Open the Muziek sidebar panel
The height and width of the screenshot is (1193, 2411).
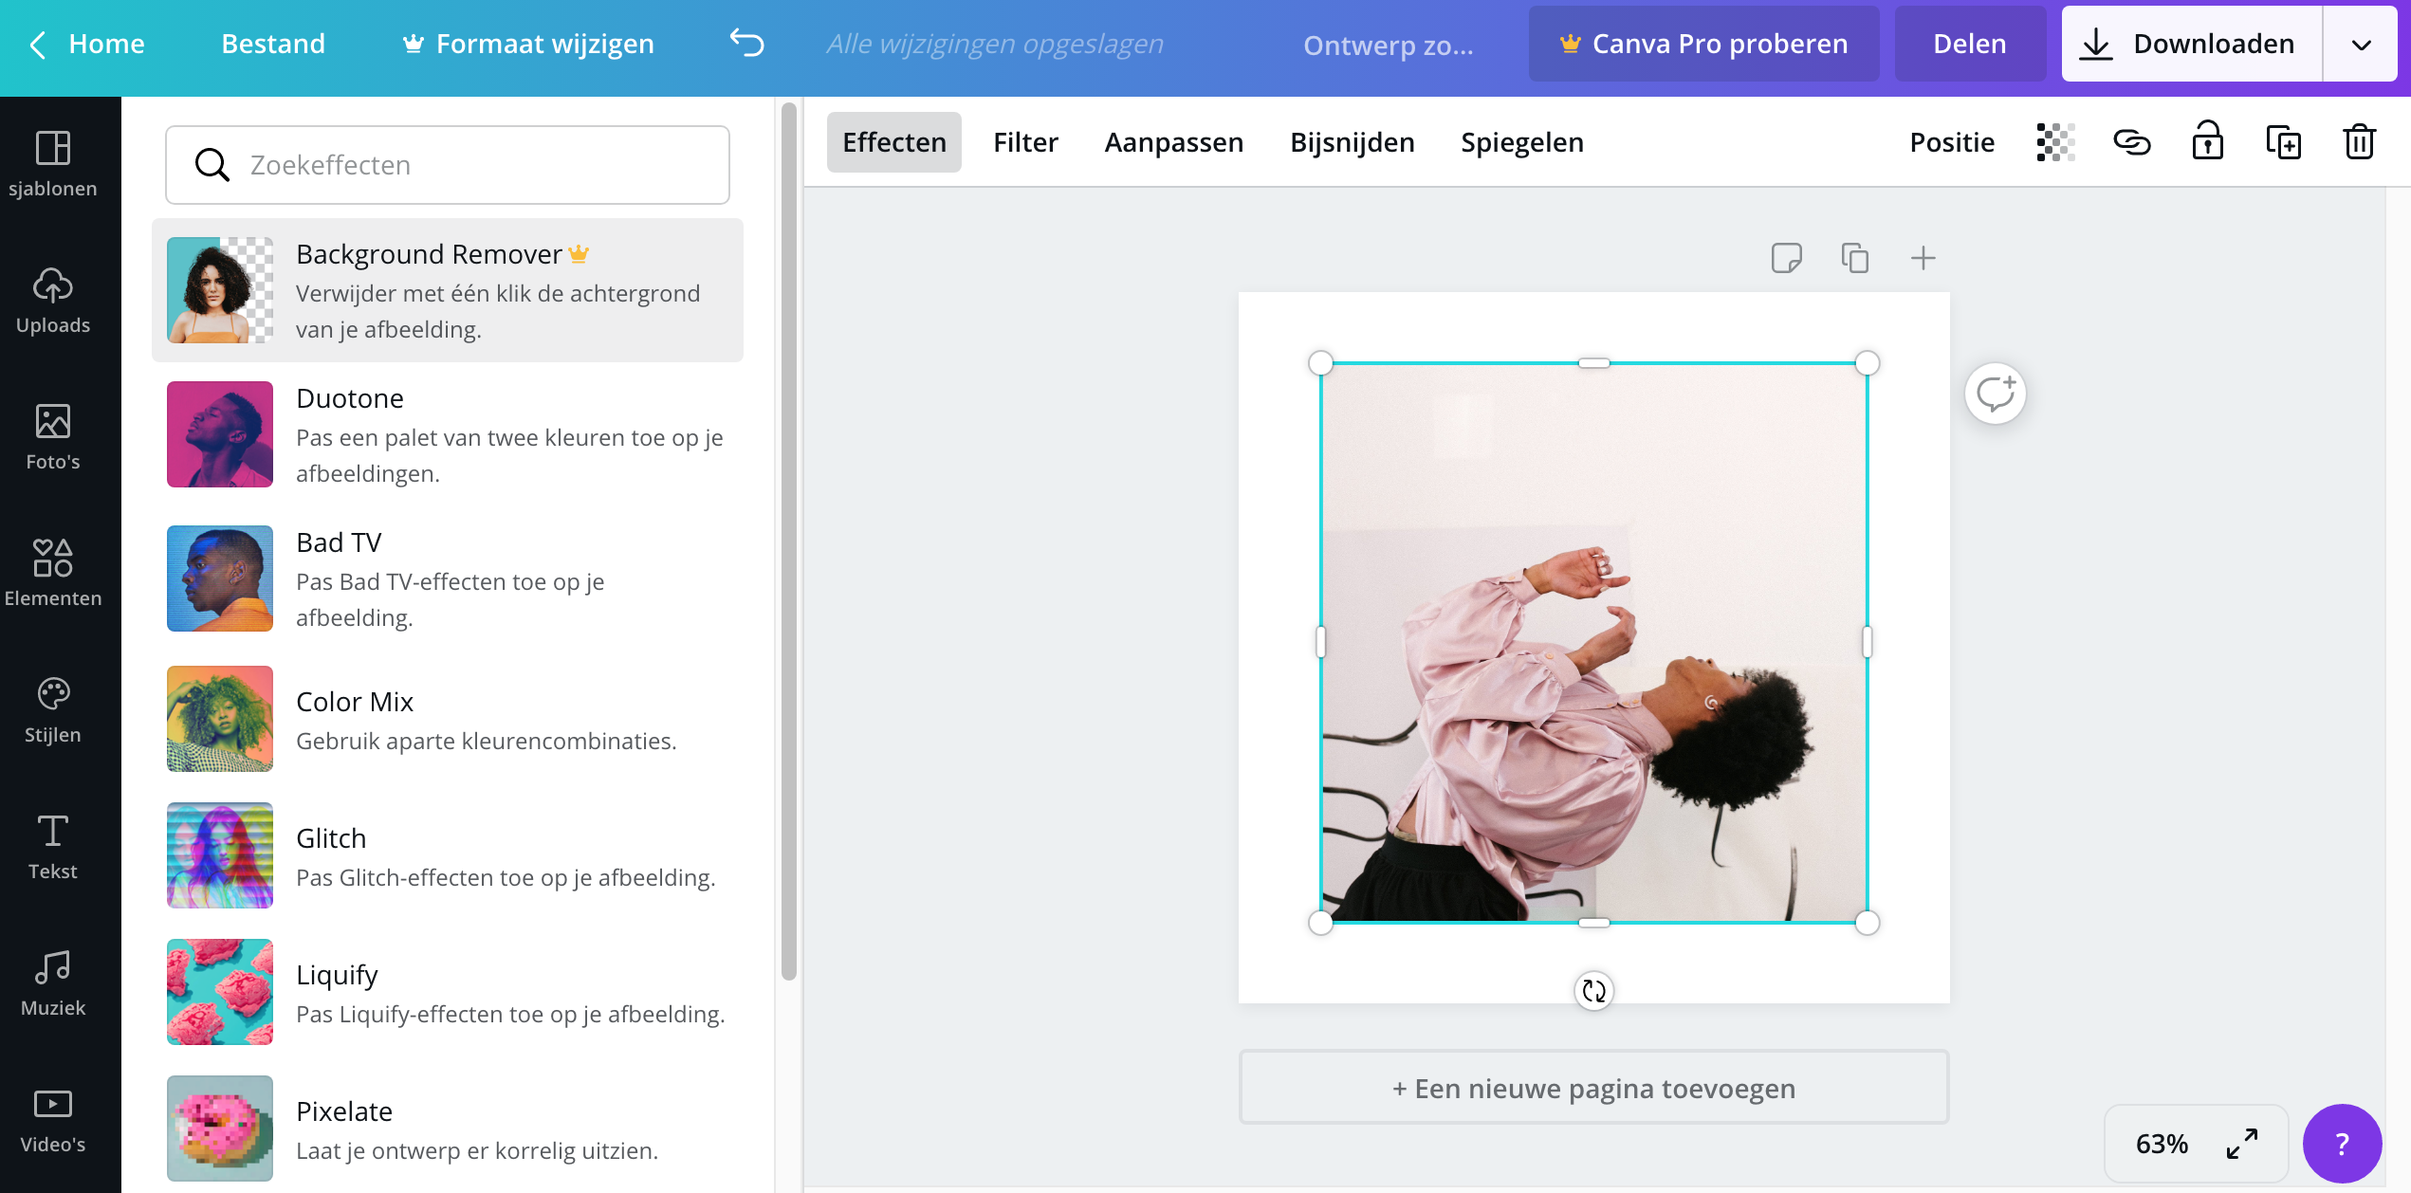53,984
